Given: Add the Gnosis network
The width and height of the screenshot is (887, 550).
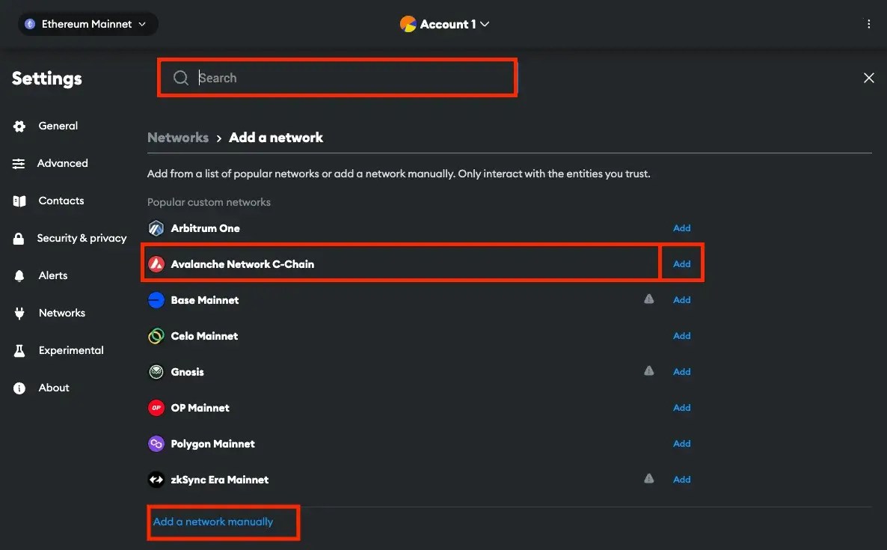Looking at the screenshot, I should [681, 371].
